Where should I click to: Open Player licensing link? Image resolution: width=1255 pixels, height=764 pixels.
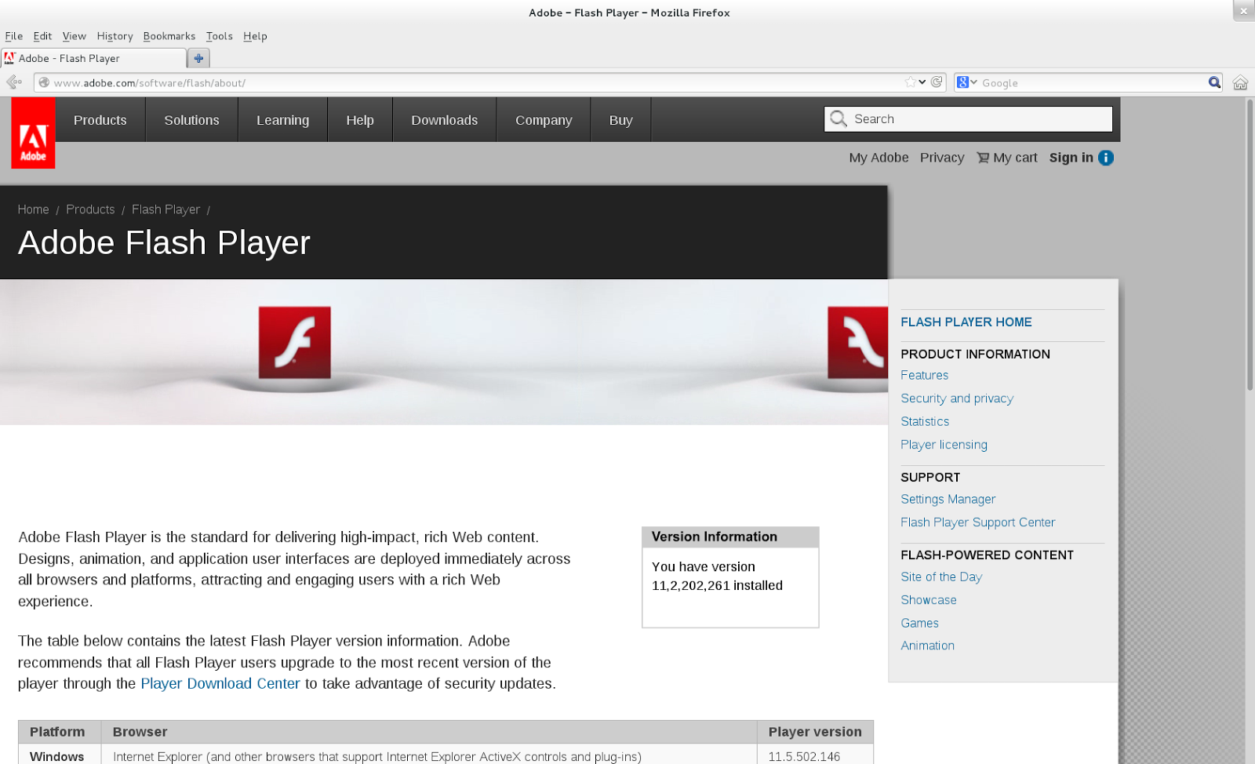click(944, 445)
